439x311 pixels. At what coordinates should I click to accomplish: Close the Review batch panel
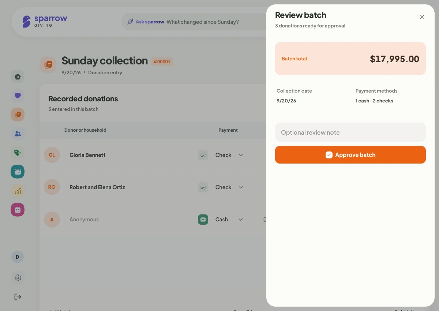click(x=422, y=17)
